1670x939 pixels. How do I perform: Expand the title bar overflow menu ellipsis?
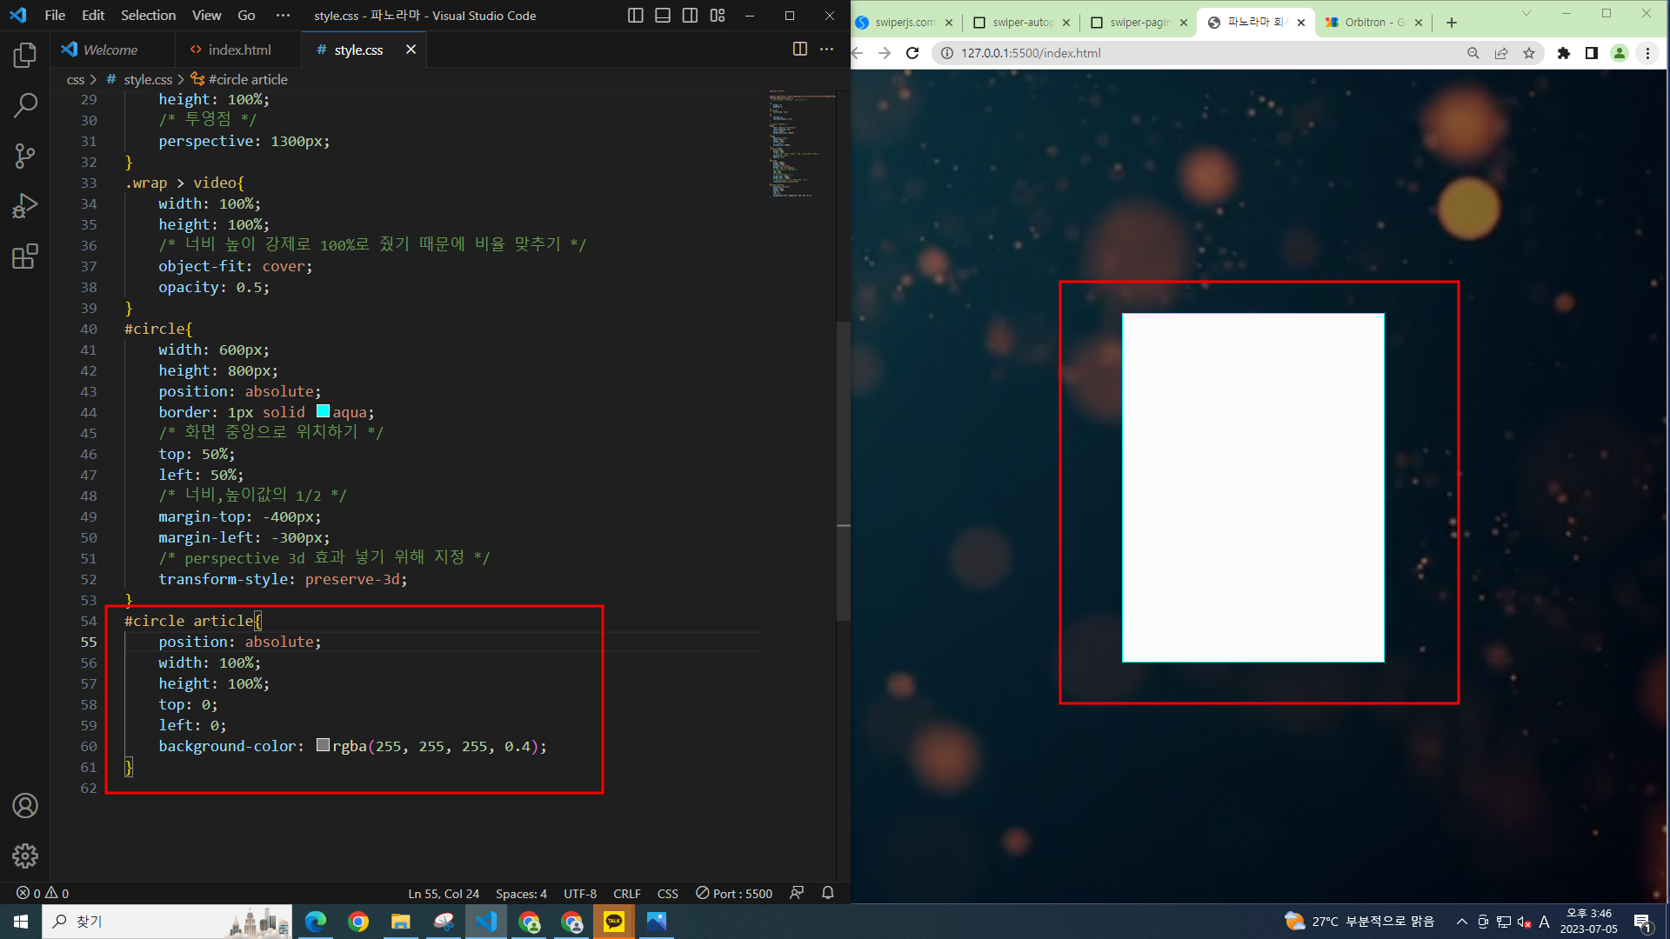[x=283, y=16]
